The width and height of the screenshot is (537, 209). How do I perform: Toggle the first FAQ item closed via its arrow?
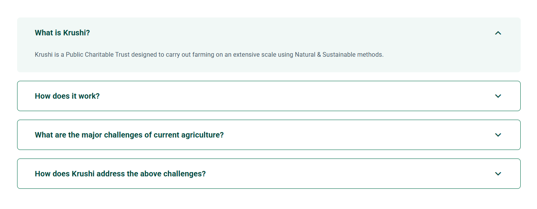point(498,33)
